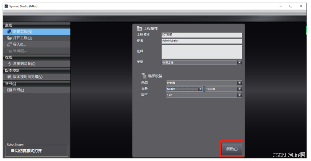Click the Import icon in sidebar
This screenshot has width=311, height=161.
pos(9,44)
